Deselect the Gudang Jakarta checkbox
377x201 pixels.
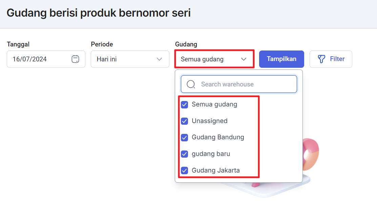coord(184,170)
